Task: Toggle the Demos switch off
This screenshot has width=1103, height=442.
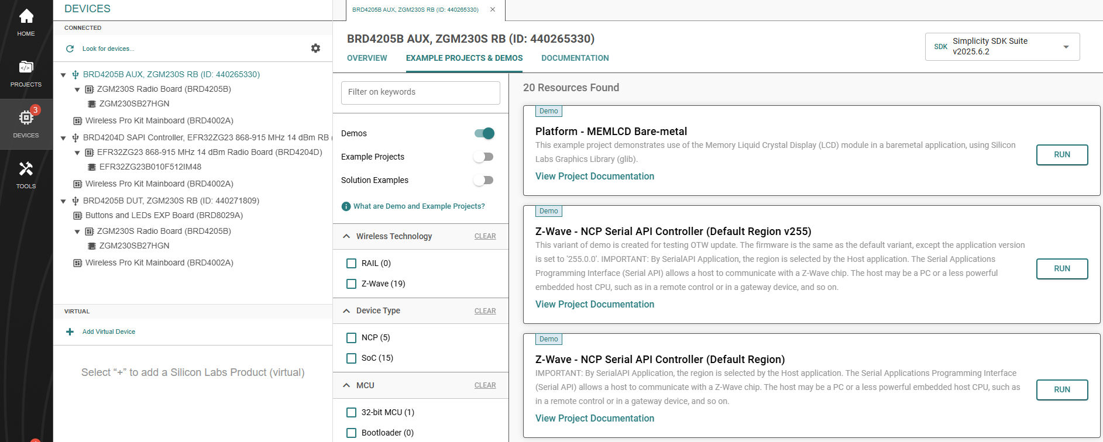Action: pos(484,133)
